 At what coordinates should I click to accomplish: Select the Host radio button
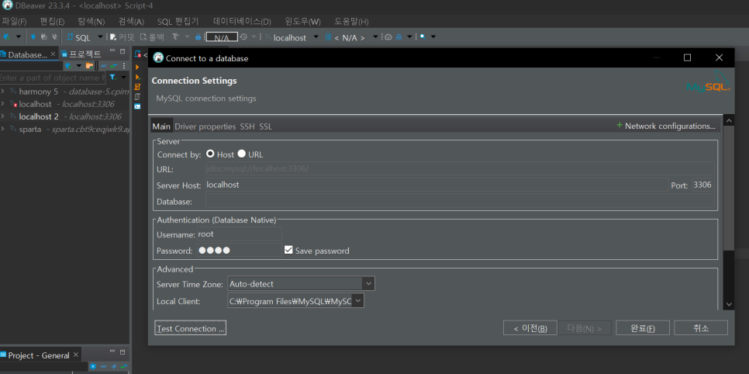click(209, 154)
